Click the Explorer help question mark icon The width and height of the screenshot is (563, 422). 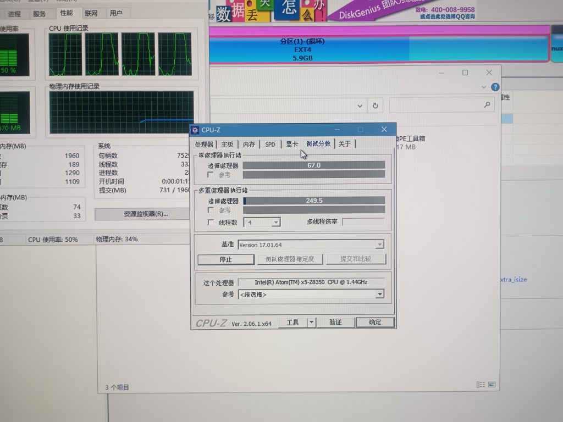[495, 87]
